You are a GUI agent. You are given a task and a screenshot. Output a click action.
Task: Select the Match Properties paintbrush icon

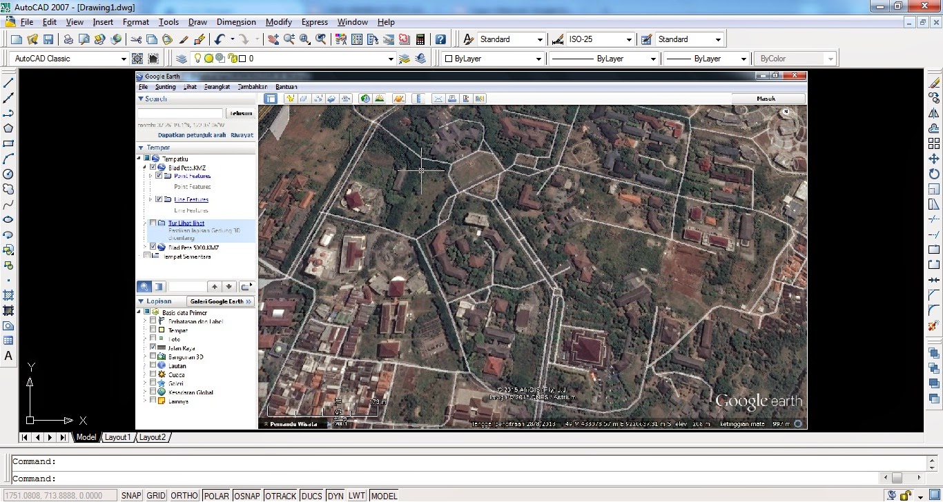[184, 39]
